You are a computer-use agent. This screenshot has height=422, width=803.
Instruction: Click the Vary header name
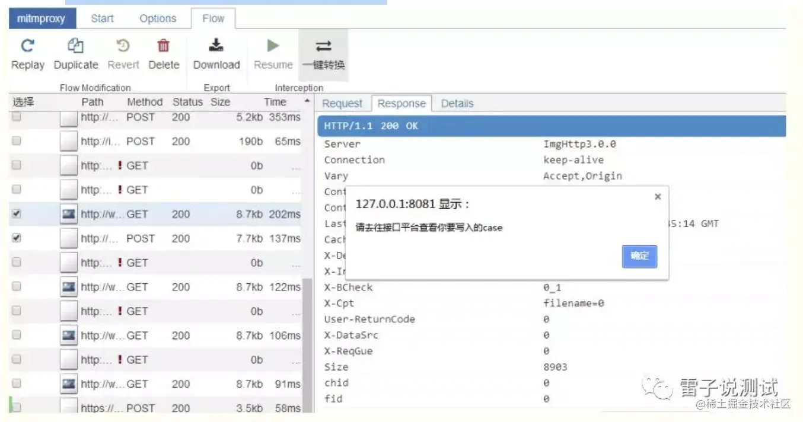pyautogui.click(x=336, y=176)
